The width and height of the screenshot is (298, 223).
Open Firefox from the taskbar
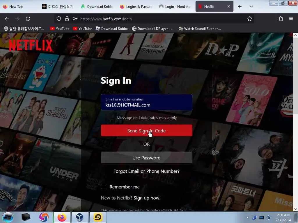pyautogui.click(x=62, y=217)
